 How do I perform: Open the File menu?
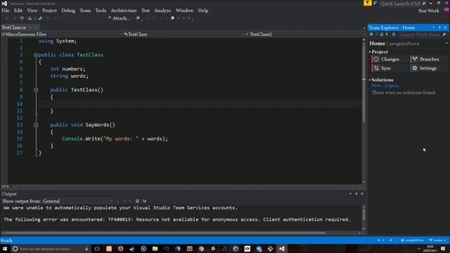click(x=6, y=11)
